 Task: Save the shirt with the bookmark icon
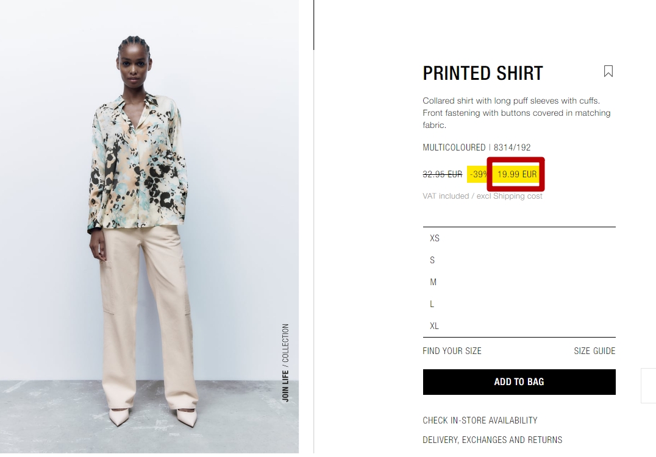[608, 71]
